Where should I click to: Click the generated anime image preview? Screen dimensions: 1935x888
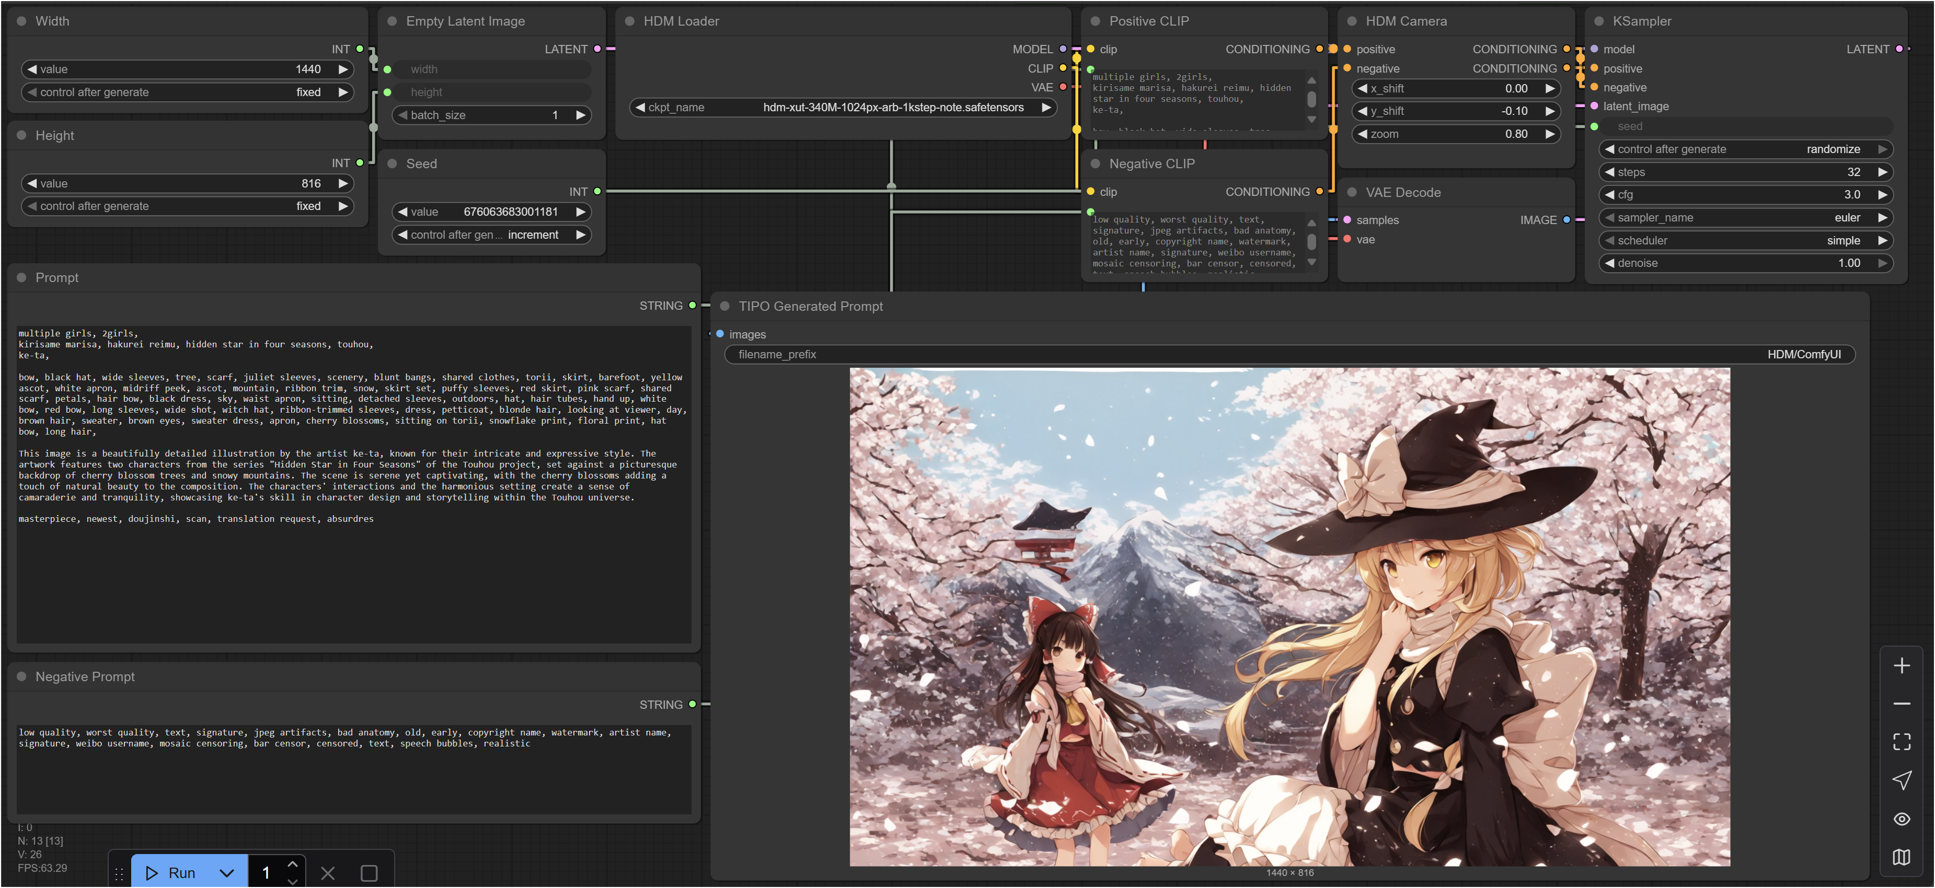point(1290,616)
